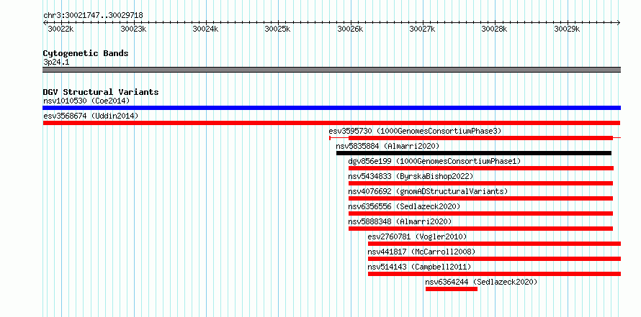Click the red esv2760781 variant bar
Viewport: 641px width, 317px height.
tap(494, 244)
